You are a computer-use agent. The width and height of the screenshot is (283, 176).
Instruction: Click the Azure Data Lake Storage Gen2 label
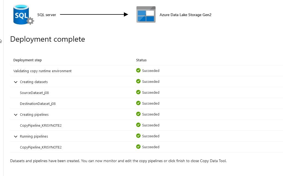185,15
